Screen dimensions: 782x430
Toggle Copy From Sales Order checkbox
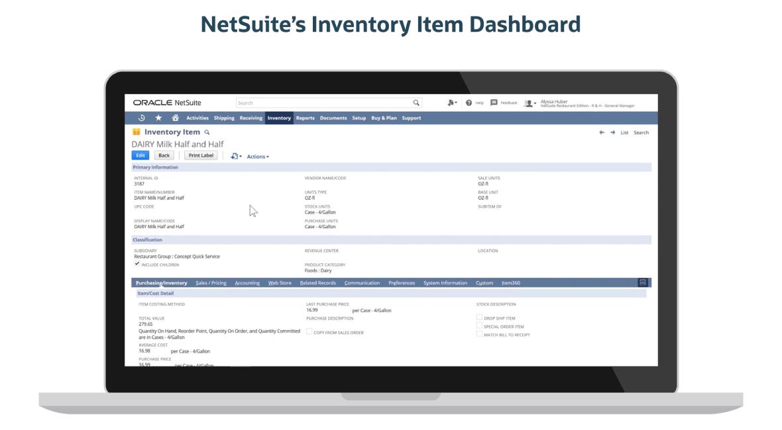click(309, 331)
